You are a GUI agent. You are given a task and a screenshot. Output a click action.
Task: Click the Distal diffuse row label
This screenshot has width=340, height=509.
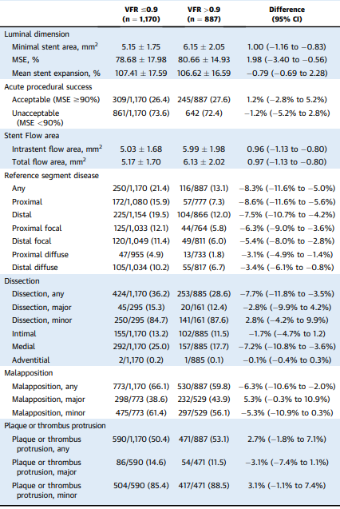tap(35, 268)
